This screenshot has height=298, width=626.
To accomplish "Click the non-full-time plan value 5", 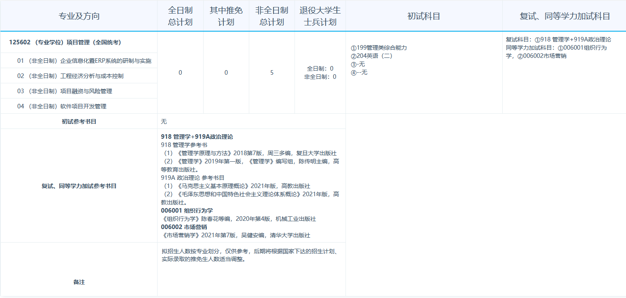I will coord(272,73).
